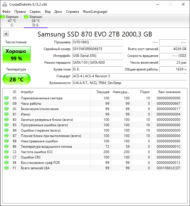Screen dimensions: 190x206
Task: Open the Правка menu
Action: point(20,12)
